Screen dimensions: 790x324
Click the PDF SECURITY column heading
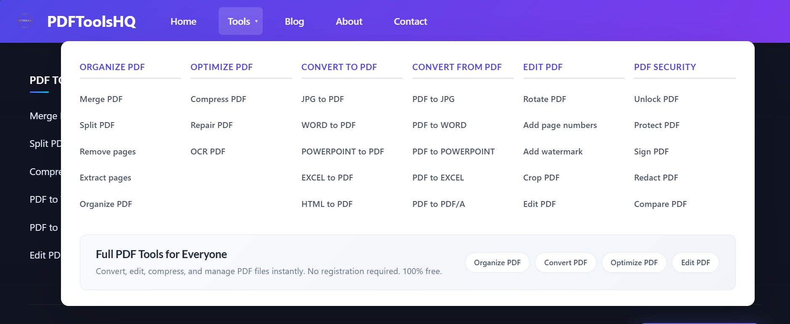click(x=665, y=67)
